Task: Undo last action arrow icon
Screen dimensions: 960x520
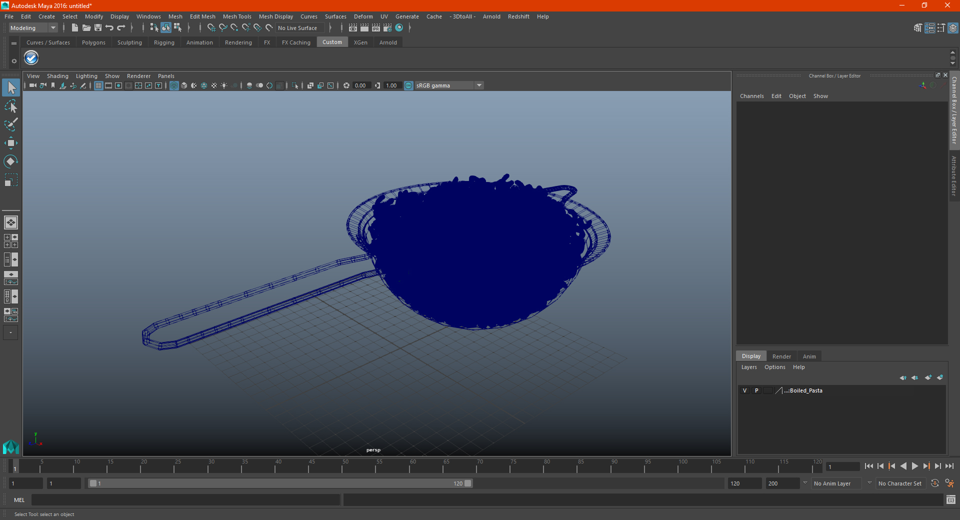Action: [x=109, y=28]
